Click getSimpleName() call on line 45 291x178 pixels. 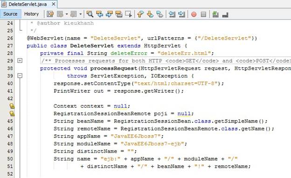pos(239,121)
